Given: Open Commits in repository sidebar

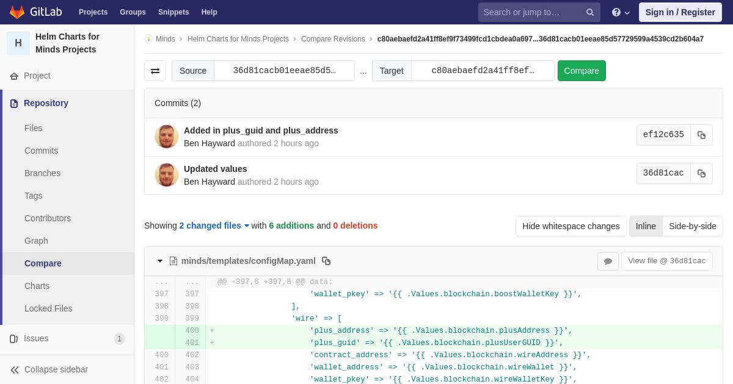Looking at the screenshot, I should coord(41,151).
